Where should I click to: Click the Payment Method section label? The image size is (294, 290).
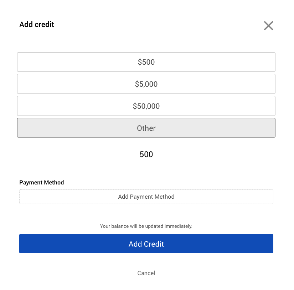coord(41,182)
